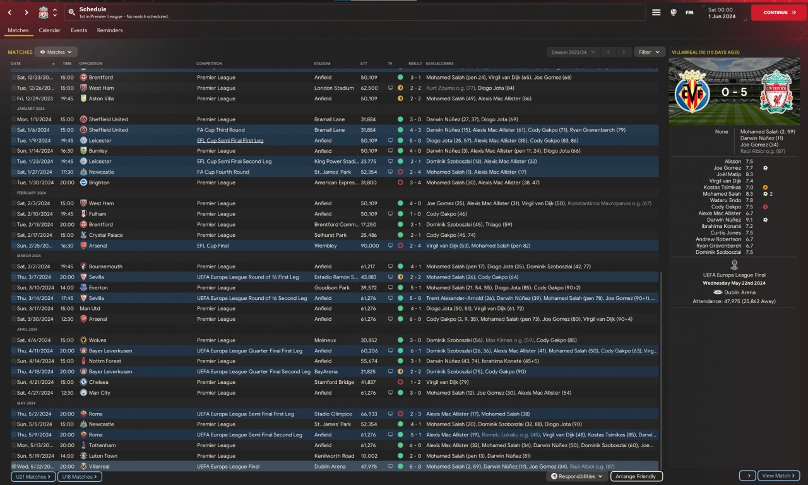Click the red result dot on Brighton row

pos(400,183)
